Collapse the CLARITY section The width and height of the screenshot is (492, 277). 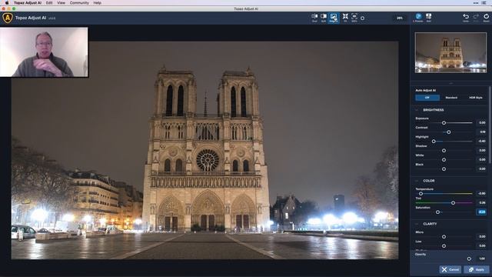[417, 224]
